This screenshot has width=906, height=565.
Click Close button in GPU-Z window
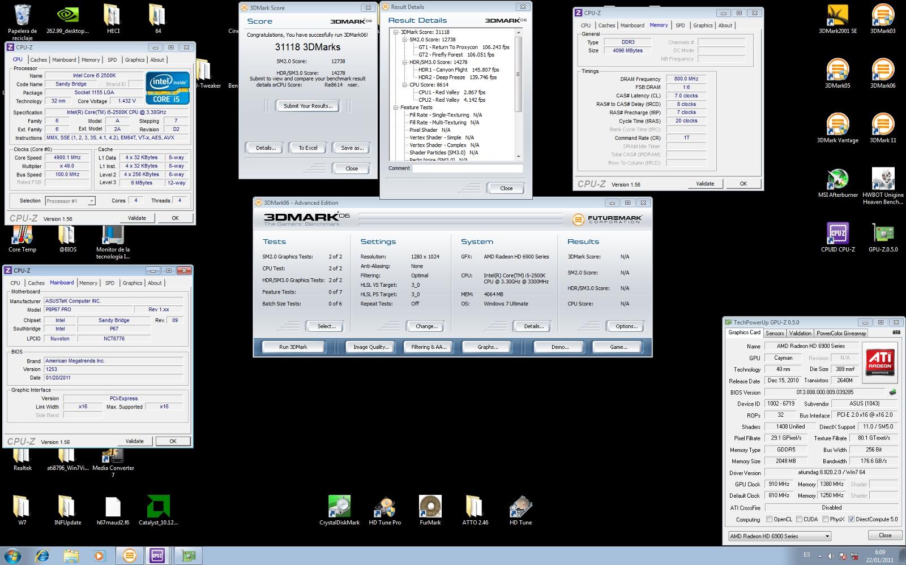885,535
